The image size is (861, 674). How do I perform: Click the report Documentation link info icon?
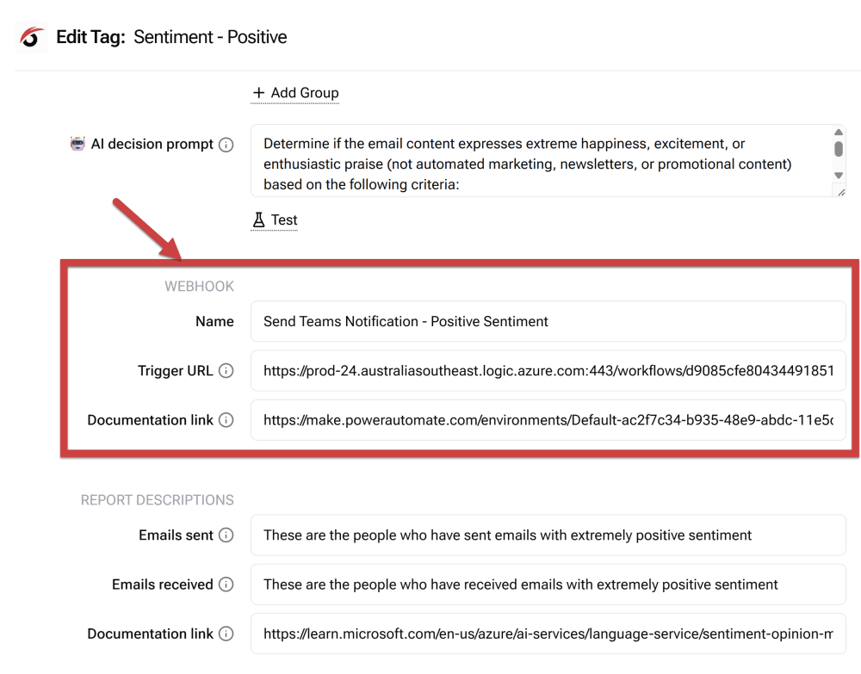(226, 634)
